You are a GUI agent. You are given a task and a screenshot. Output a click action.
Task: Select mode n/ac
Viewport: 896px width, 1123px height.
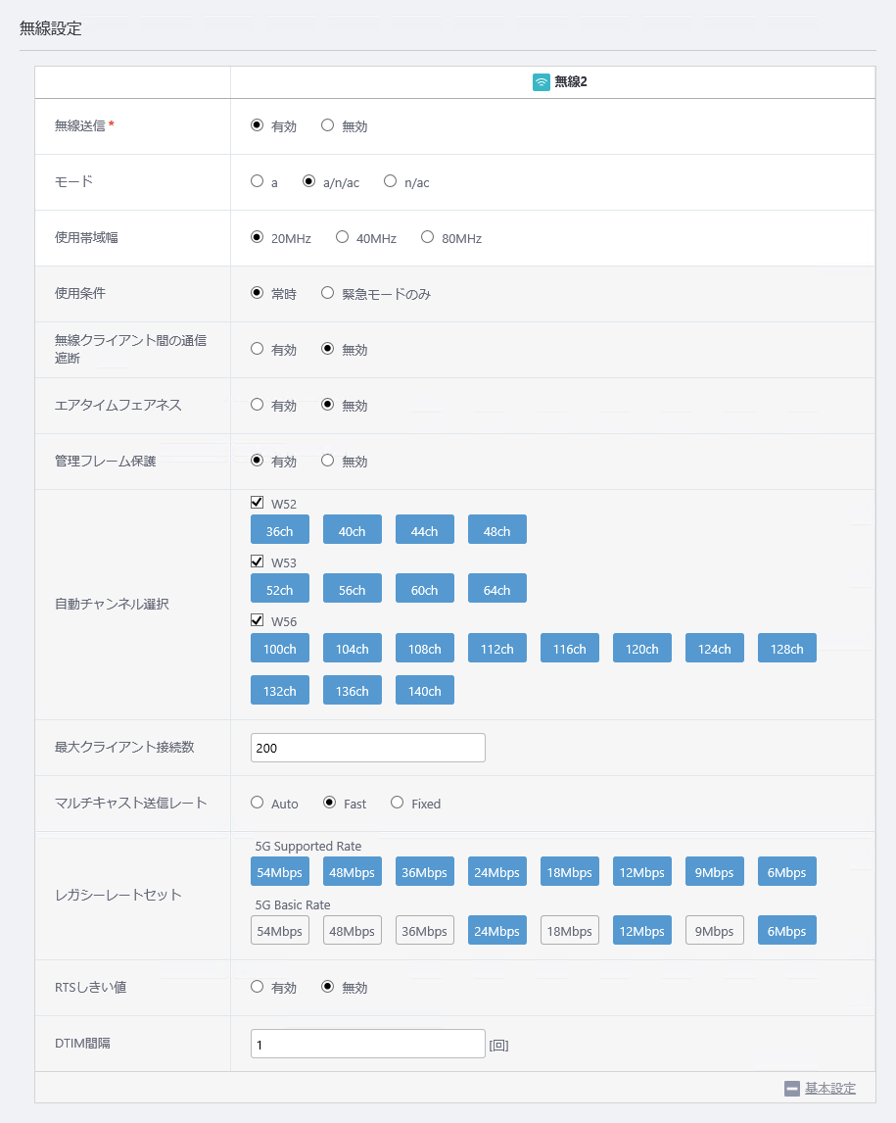390,181
